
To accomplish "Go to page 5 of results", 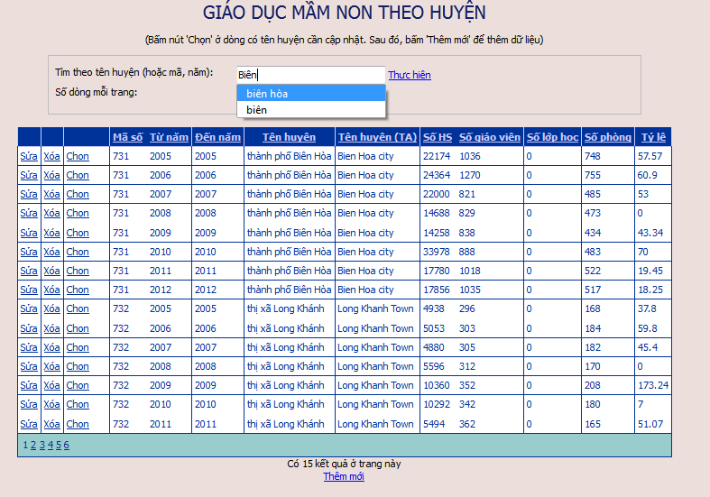I will pyautogui.click(x=59, y=445).
